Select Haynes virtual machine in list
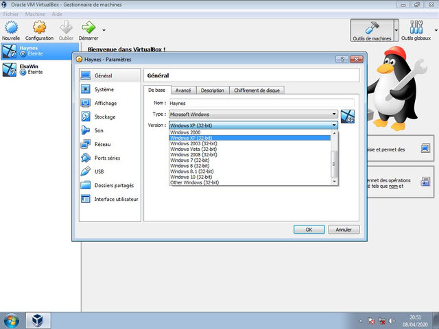Viewport: 439px width, 329px height. pyautogui.click(x=40, y=51)
